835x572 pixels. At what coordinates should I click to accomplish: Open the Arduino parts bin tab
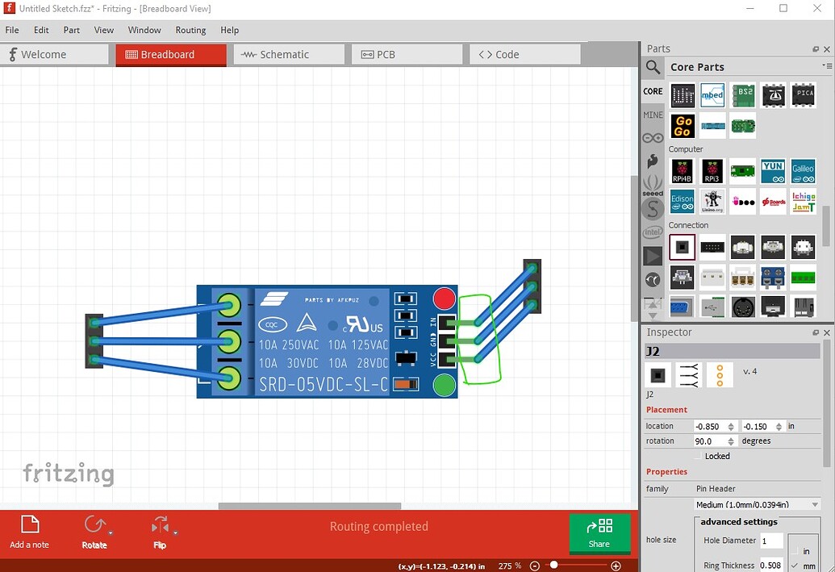653,138
